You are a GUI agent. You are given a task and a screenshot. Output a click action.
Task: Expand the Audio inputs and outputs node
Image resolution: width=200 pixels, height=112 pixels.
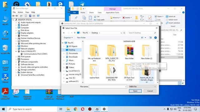tap(16, 22)
